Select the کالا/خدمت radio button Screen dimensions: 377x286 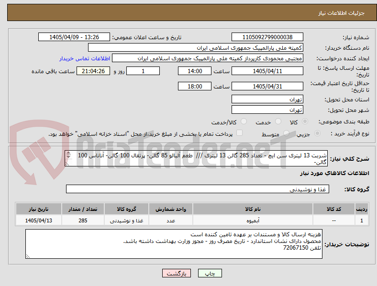[x=244, y=121]
